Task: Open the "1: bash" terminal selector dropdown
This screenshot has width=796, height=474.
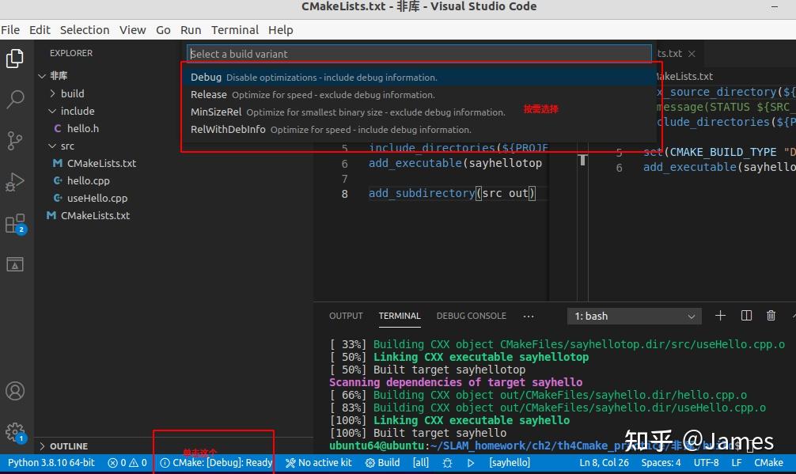Action: click(633, 316)
